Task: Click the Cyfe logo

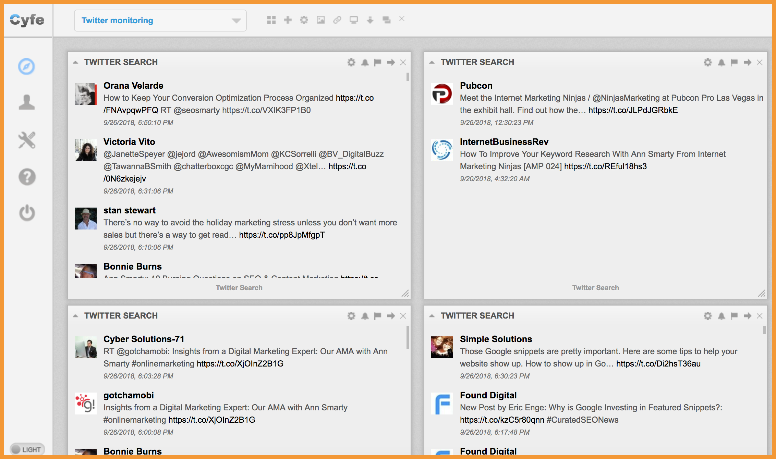Action: [27, 20]
